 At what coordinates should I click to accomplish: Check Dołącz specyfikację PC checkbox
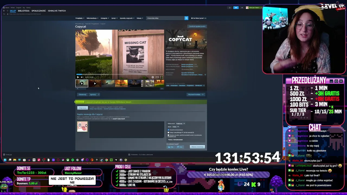coord(168,132)
